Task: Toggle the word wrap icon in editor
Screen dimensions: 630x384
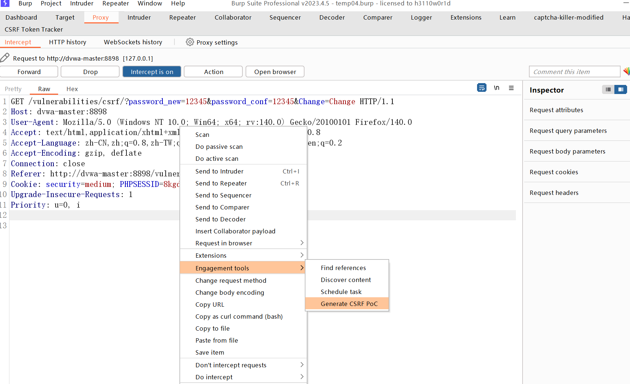Action: (481, 88)
